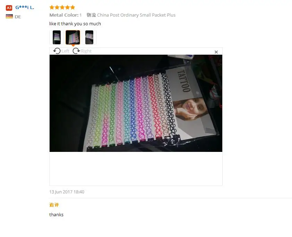Click the 'Left' rotate label
Image resolution: width=292 pixels, height=237 pixels.
click(x=65, y=51)
